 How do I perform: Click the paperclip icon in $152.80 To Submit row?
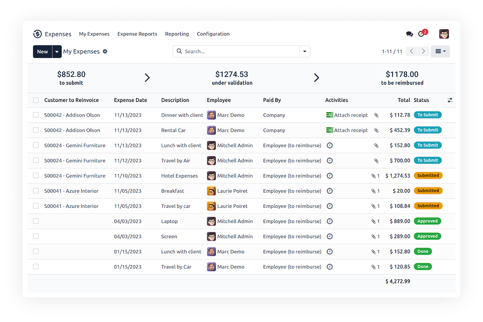click(376, 145)
